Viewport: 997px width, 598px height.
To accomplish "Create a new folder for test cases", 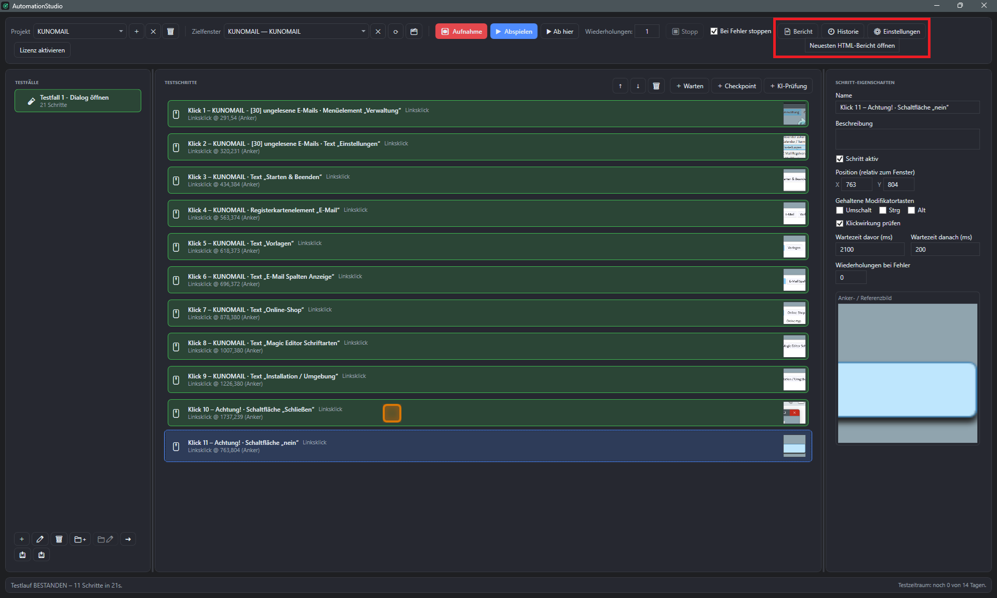I will click(80, 539).
